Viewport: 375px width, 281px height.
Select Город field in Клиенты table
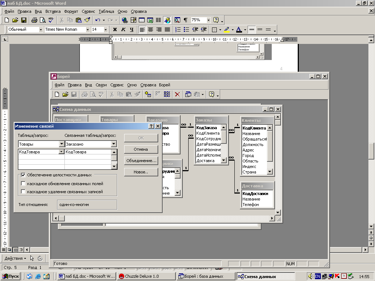click(x=248, y=156)
